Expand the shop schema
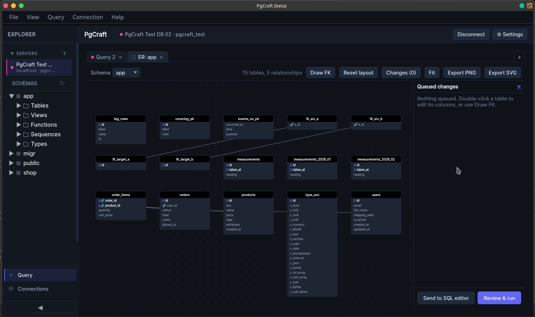Image resolution: width=535 pixels, height=317 pixels. (11, 173)
